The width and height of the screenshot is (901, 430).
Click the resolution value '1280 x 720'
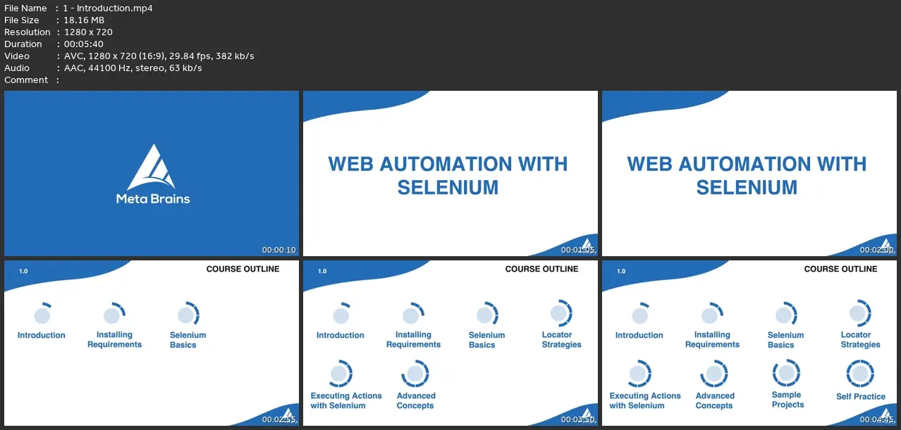click(88, 32)
